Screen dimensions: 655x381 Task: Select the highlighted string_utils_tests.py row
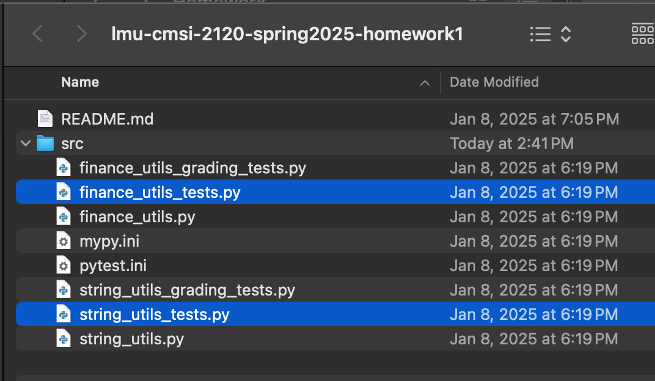(335, 314)
